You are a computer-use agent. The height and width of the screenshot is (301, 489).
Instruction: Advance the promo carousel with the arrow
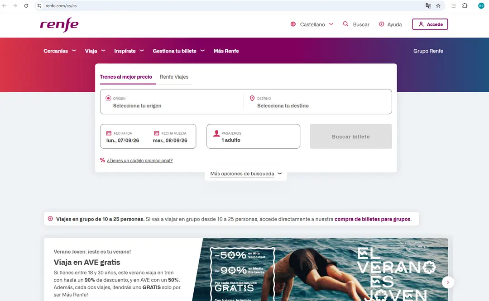coord(447,282)
